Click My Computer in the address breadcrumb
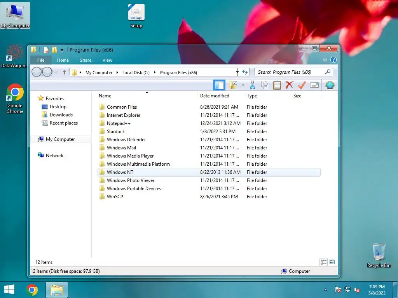Image resolution: width=398 pixels, height=298 pixels. [x=99, y=73]
